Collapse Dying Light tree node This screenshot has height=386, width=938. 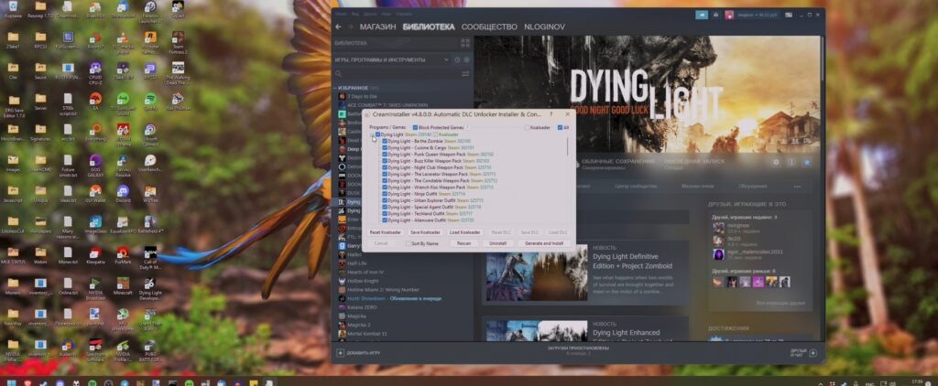point(372,134)
